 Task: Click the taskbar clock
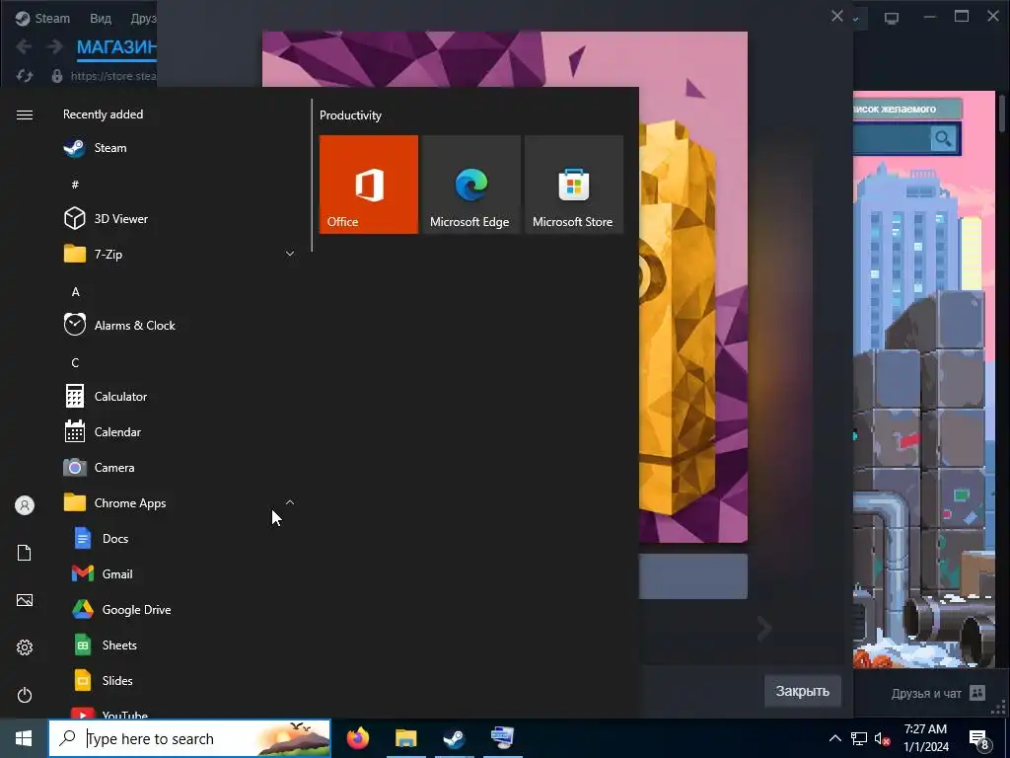point(925,738)
